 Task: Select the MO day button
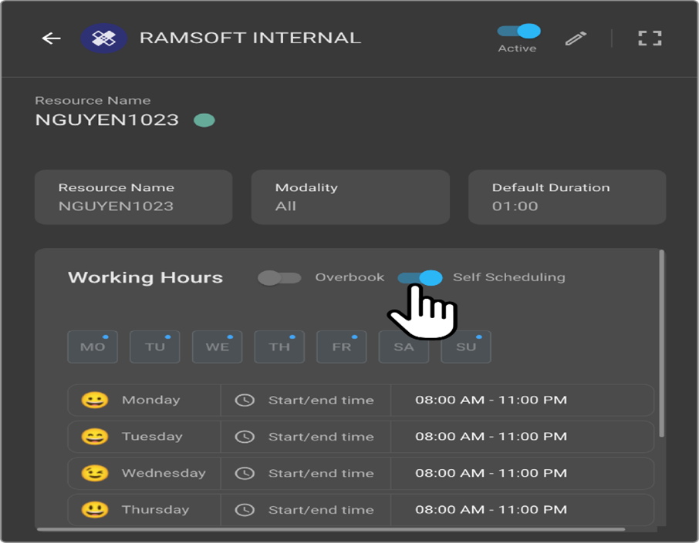[93, 347]
